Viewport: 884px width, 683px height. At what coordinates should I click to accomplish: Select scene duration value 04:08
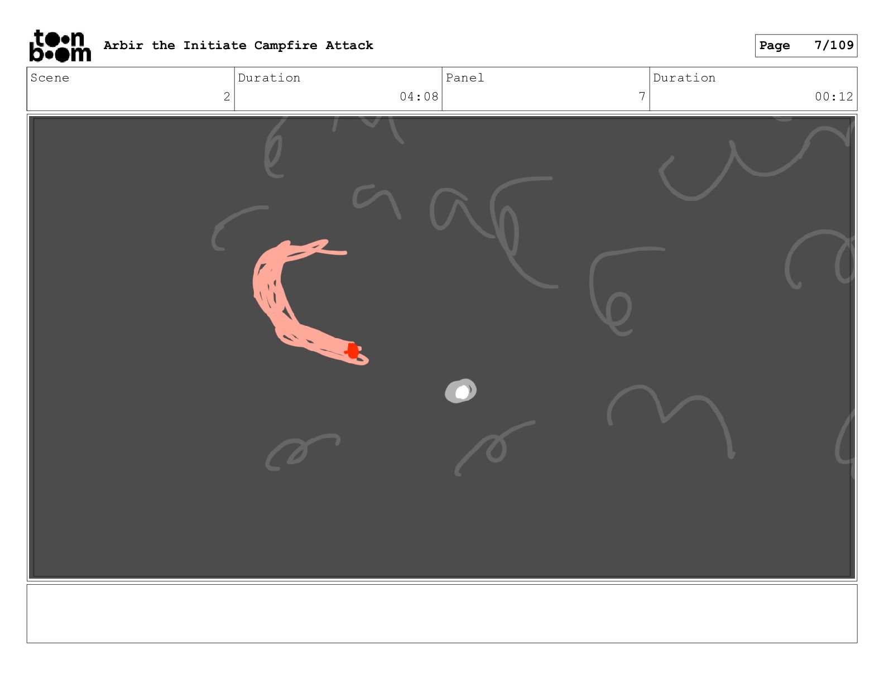pos(419,97)
